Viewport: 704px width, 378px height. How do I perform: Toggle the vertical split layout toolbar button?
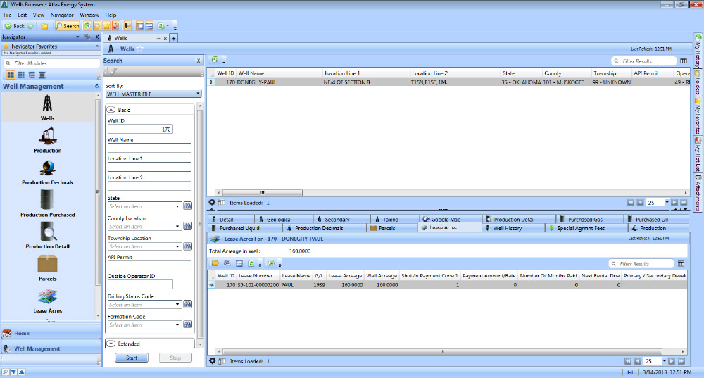(x=139, y=26)
